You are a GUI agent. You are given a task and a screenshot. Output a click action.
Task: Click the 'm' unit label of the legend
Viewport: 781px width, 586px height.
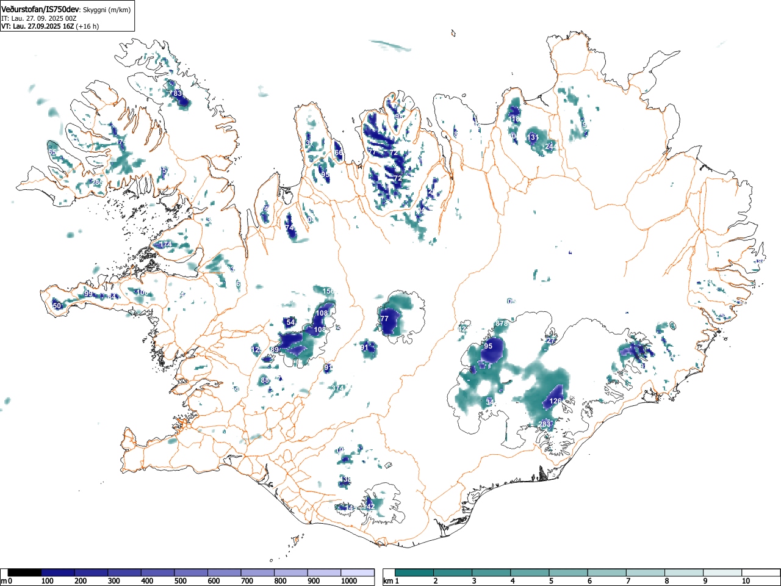[x=4, y=581]
